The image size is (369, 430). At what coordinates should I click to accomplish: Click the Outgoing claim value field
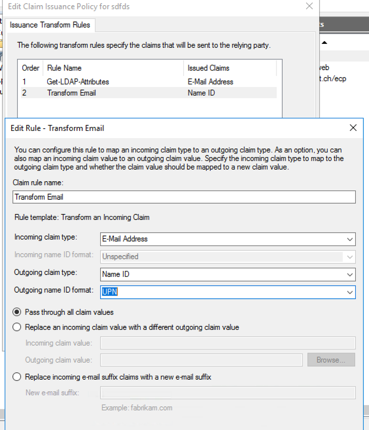[201, 360]
